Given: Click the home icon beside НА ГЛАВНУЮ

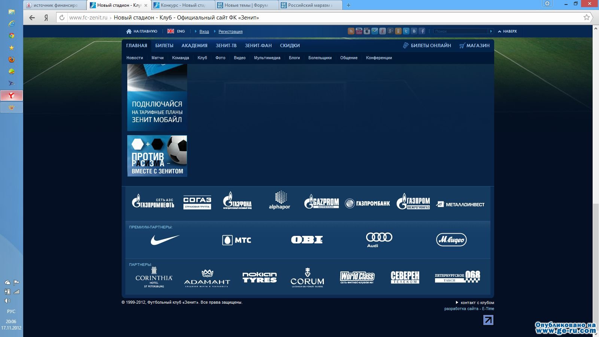Looking at the screenshot, I should coord(129,31).
